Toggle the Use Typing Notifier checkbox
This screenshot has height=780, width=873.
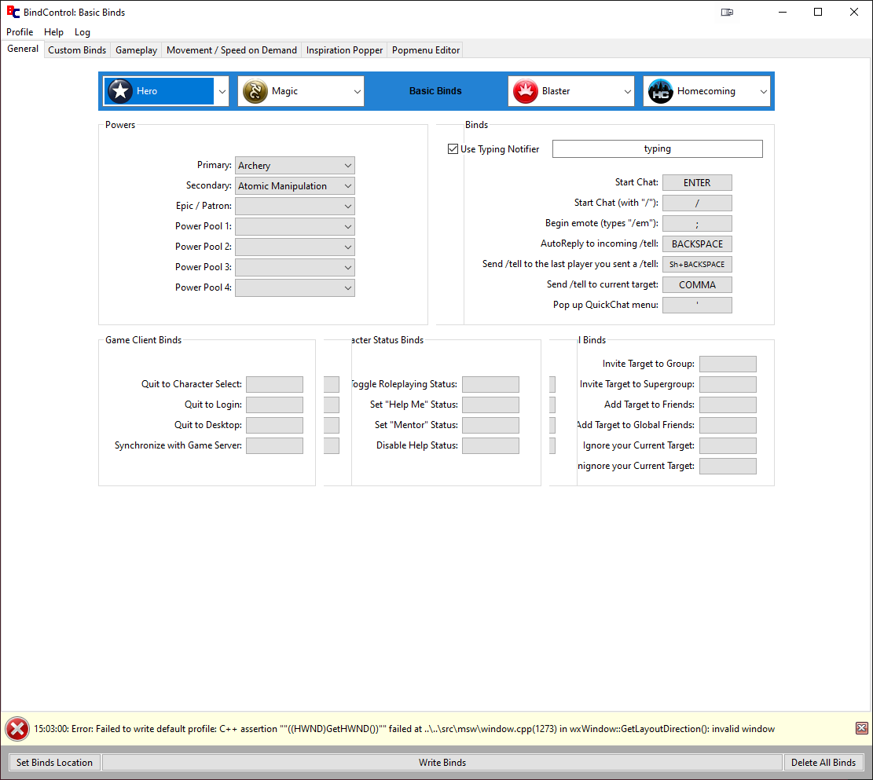tap(453, 149)
